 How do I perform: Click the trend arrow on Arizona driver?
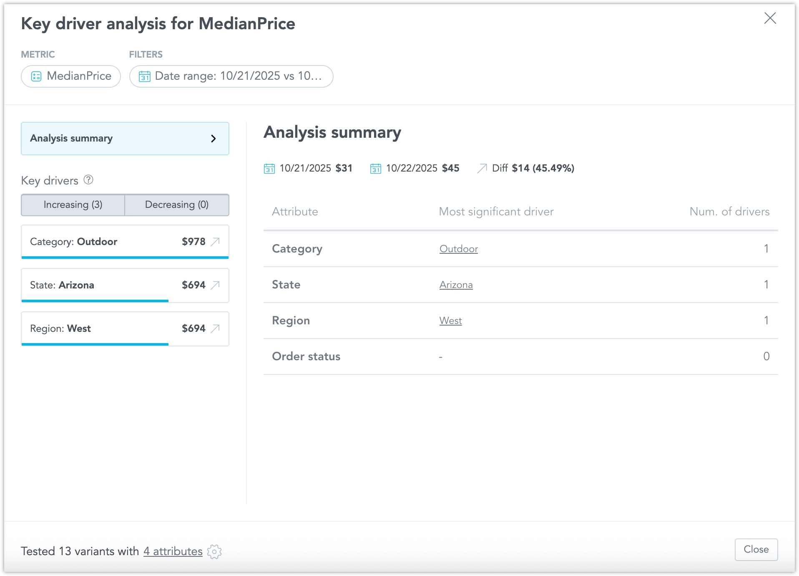pos(215,285)
